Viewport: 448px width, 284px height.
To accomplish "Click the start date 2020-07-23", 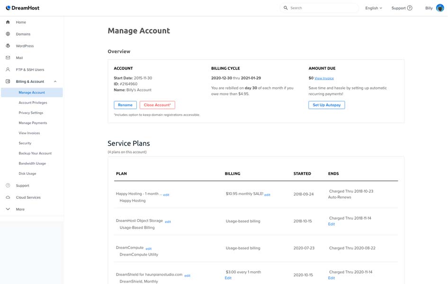I will click(x=304, y=248).
